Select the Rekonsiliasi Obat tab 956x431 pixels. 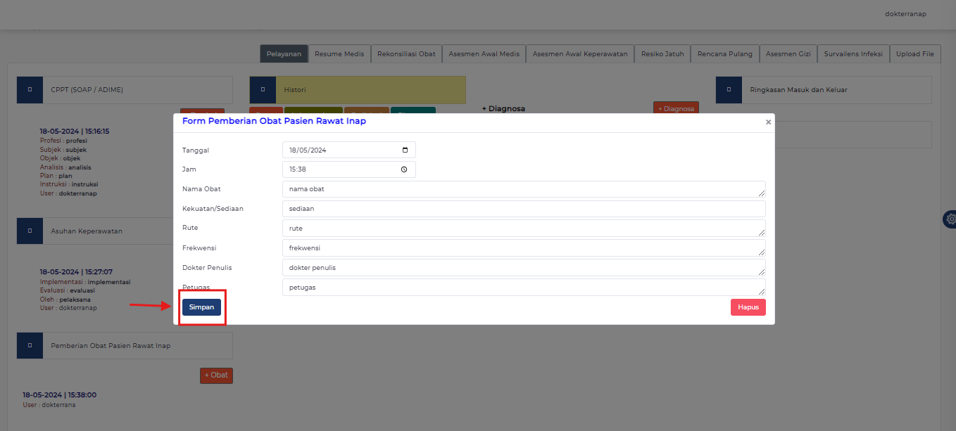pos(406,53)
